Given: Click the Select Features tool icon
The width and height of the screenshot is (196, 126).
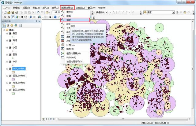Looking at the screenshot, I should [40, 17].
